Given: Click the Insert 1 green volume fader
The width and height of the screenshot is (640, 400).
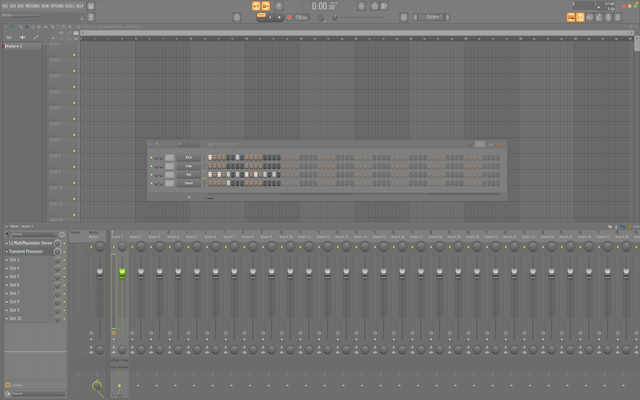Looking at the screenshot, I should (122, 273).
